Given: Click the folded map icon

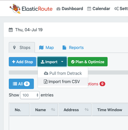Looking at the screenshot, I should point(41,47).
